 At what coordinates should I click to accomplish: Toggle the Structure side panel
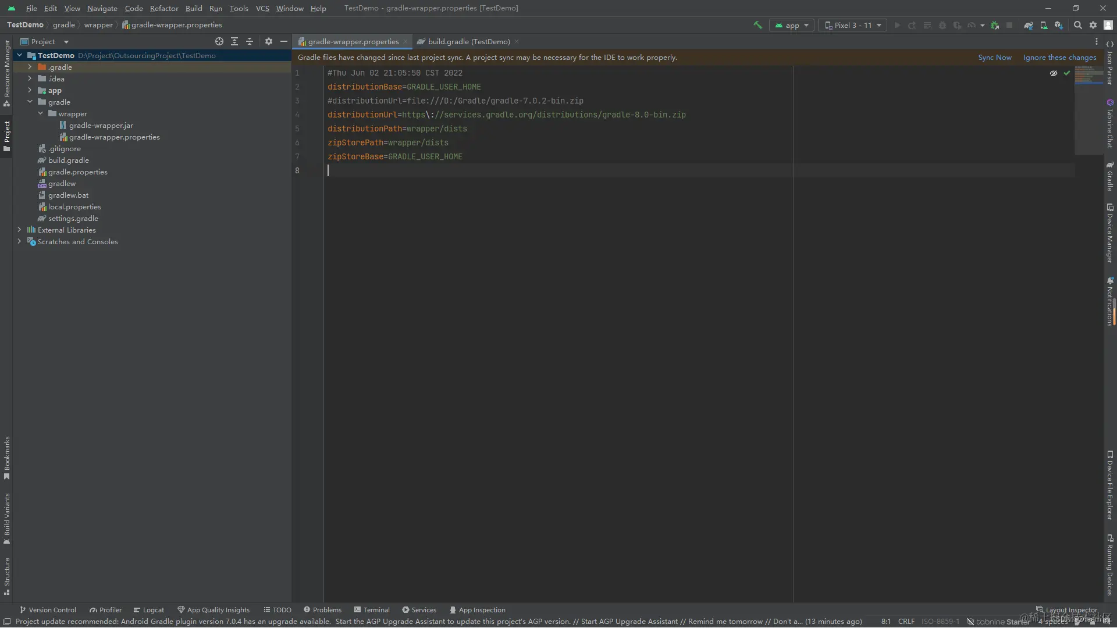click(7, 576)
